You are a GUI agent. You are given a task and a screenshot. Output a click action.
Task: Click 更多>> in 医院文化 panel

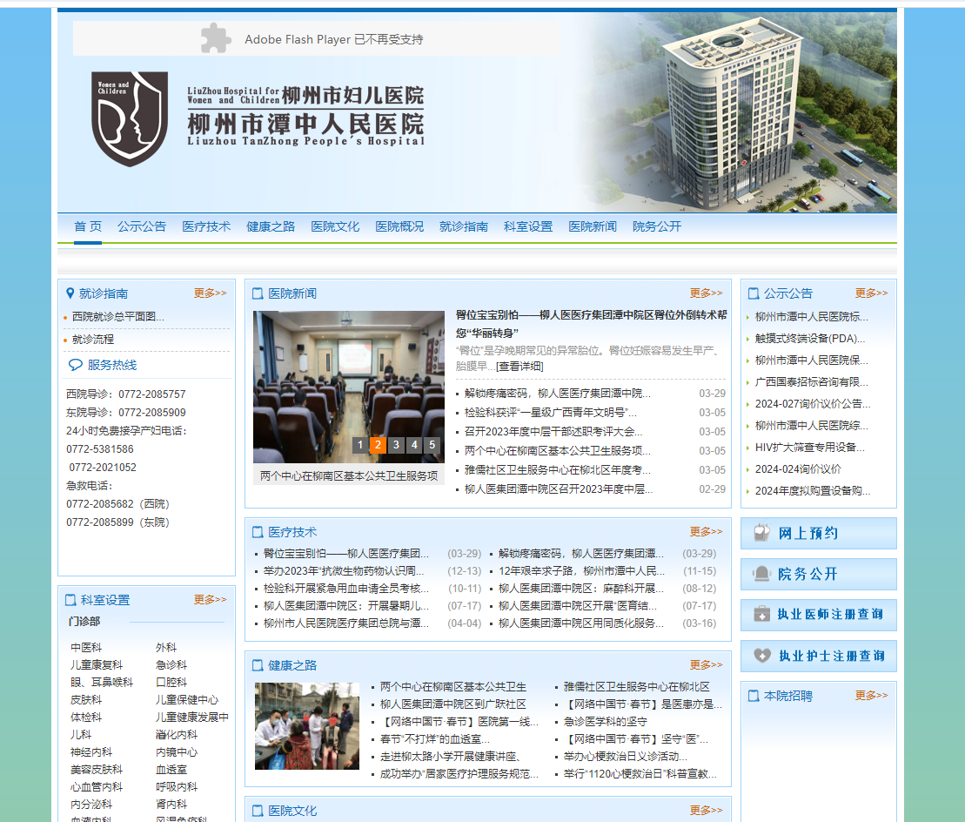706,811
